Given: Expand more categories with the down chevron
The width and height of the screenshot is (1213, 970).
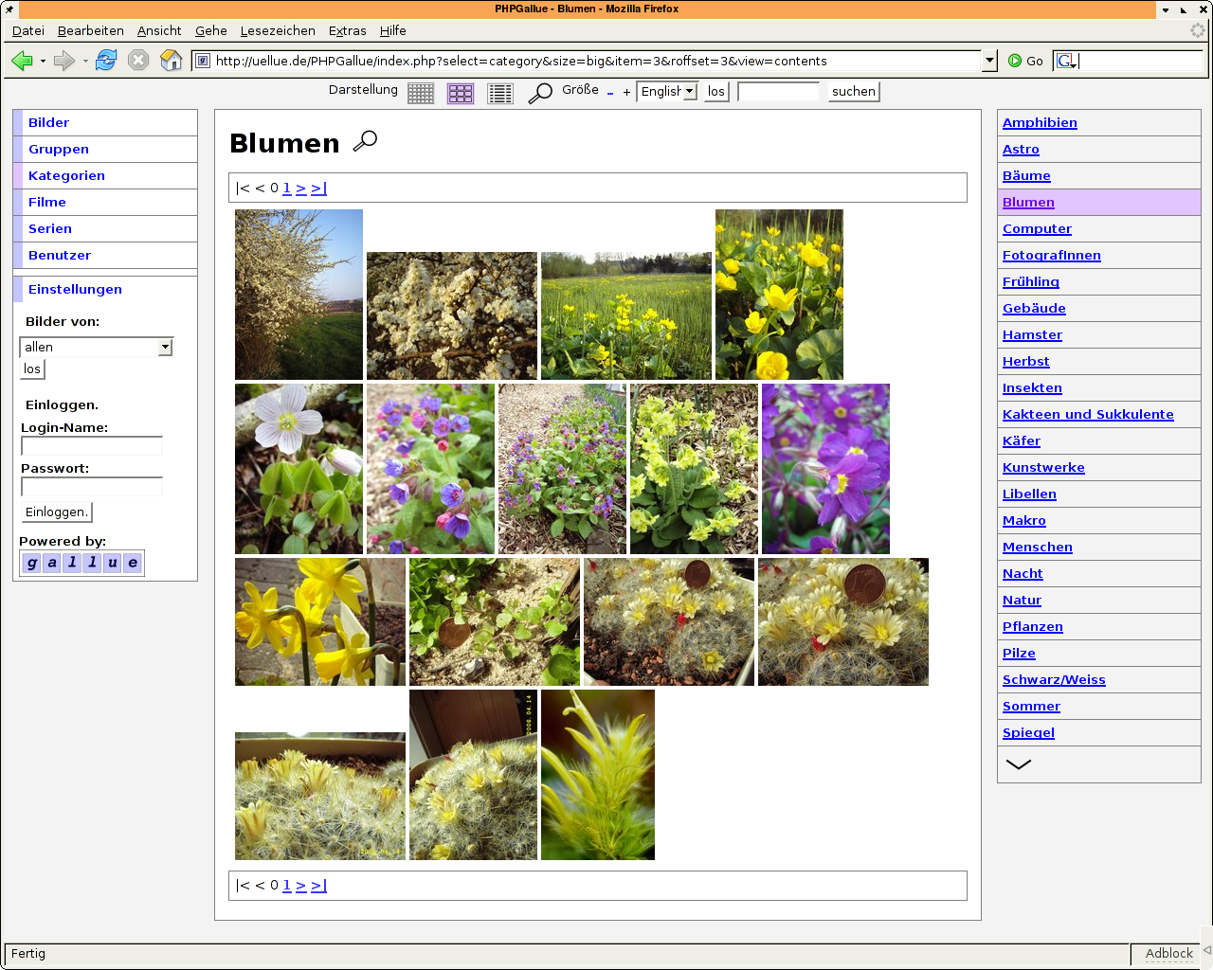Looking at the screenshot, I should click(x=1018, y=764).
